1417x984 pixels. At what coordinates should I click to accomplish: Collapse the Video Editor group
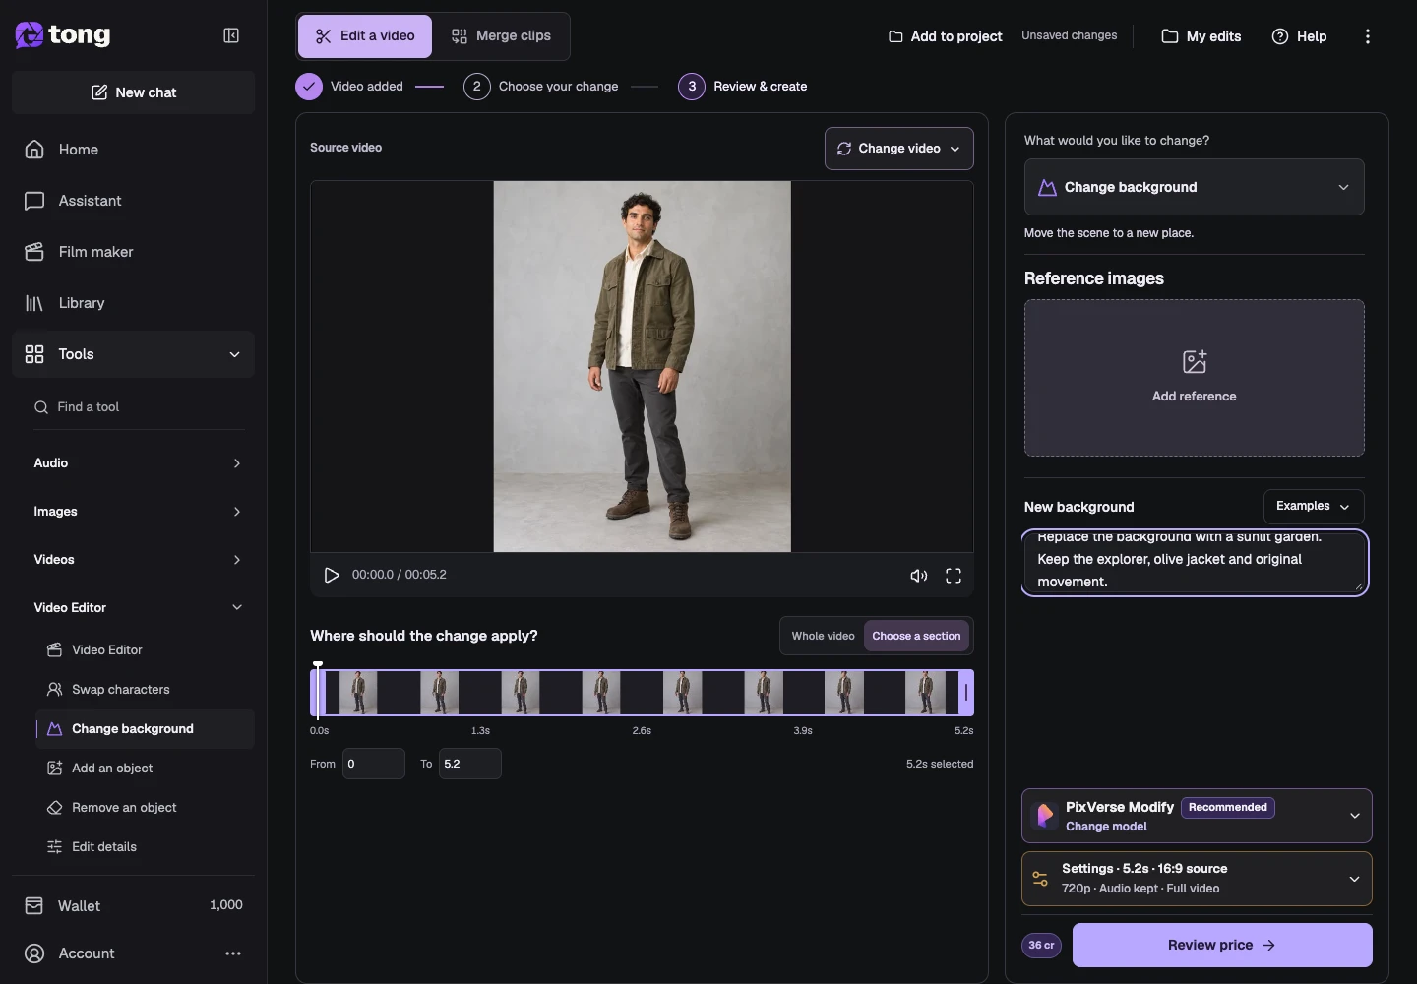coord(138,608)
